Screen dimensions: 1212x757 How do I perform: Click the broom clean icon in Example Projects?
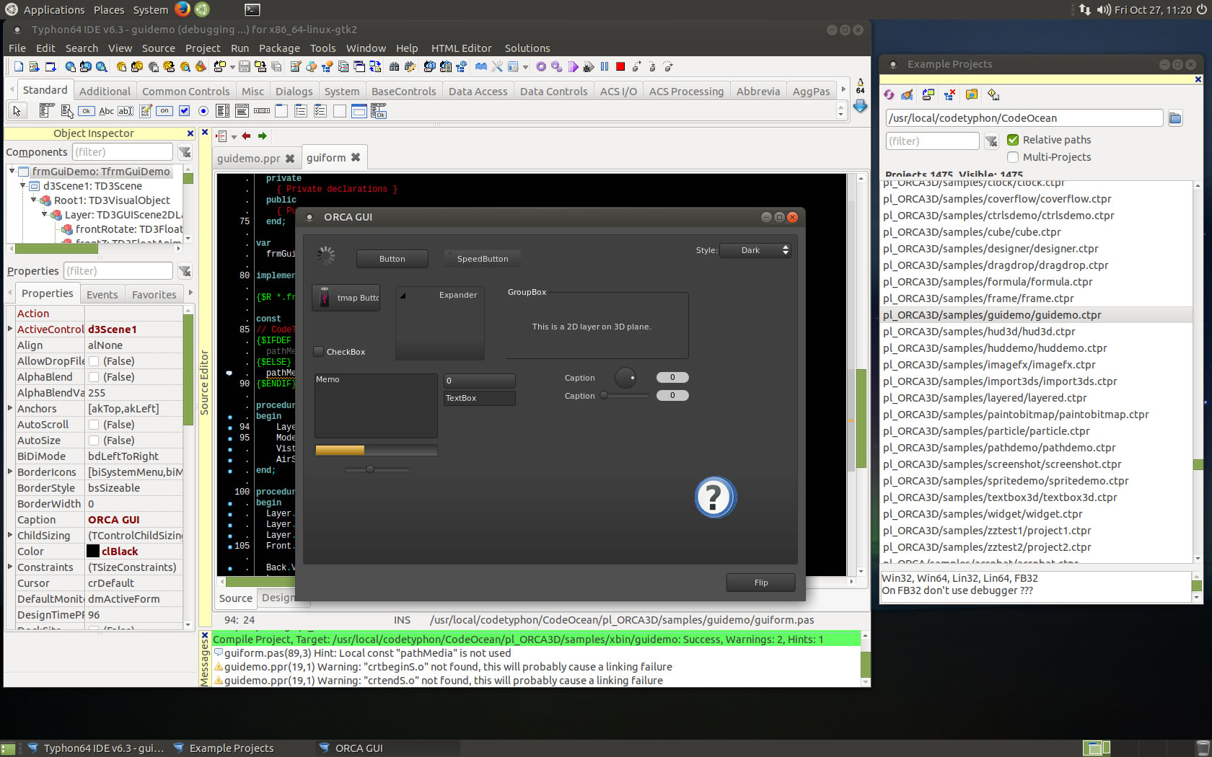click(907, 94)
